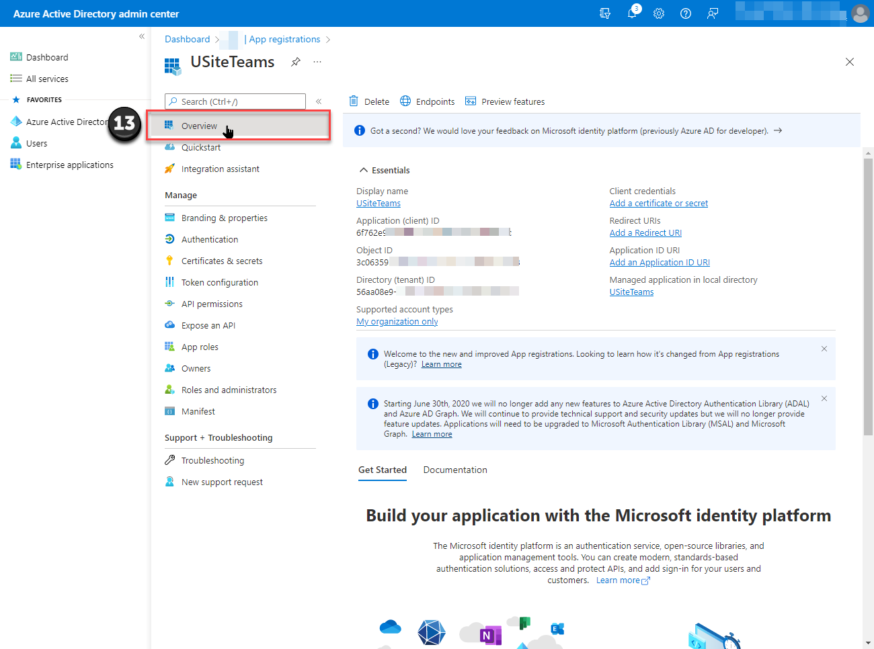This screenshot has width=874, height=649.
Task: Open Branding & properties
Action: tap(216, 218)
